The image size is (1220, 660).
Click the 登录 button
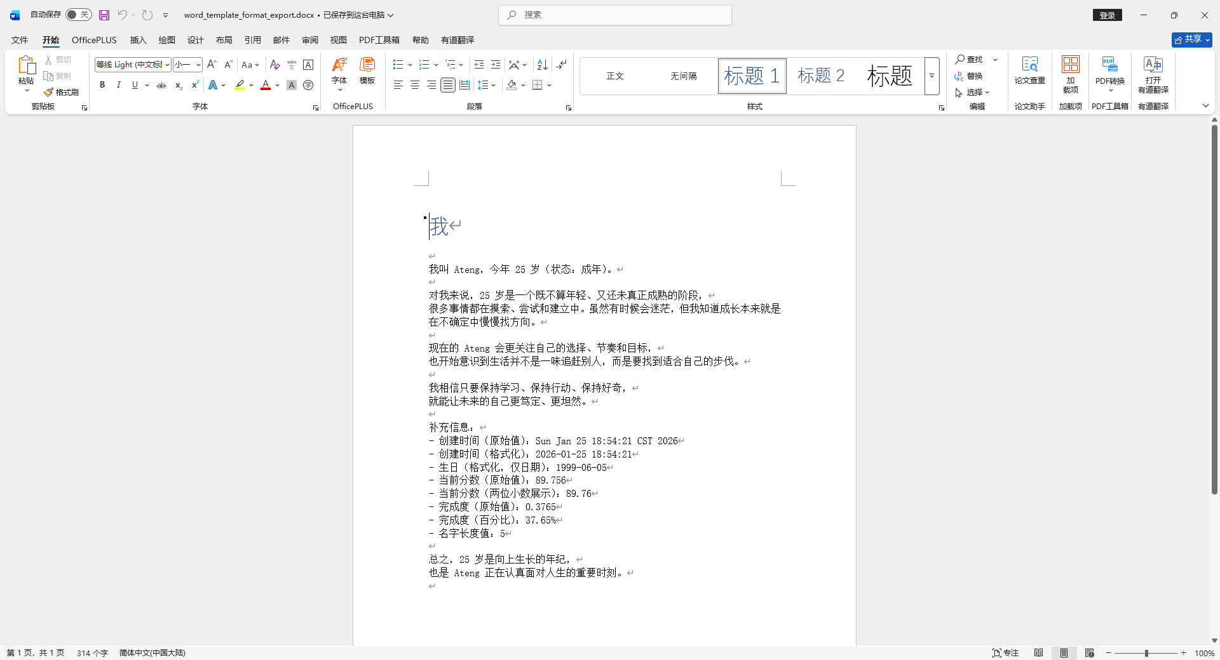1107,15
